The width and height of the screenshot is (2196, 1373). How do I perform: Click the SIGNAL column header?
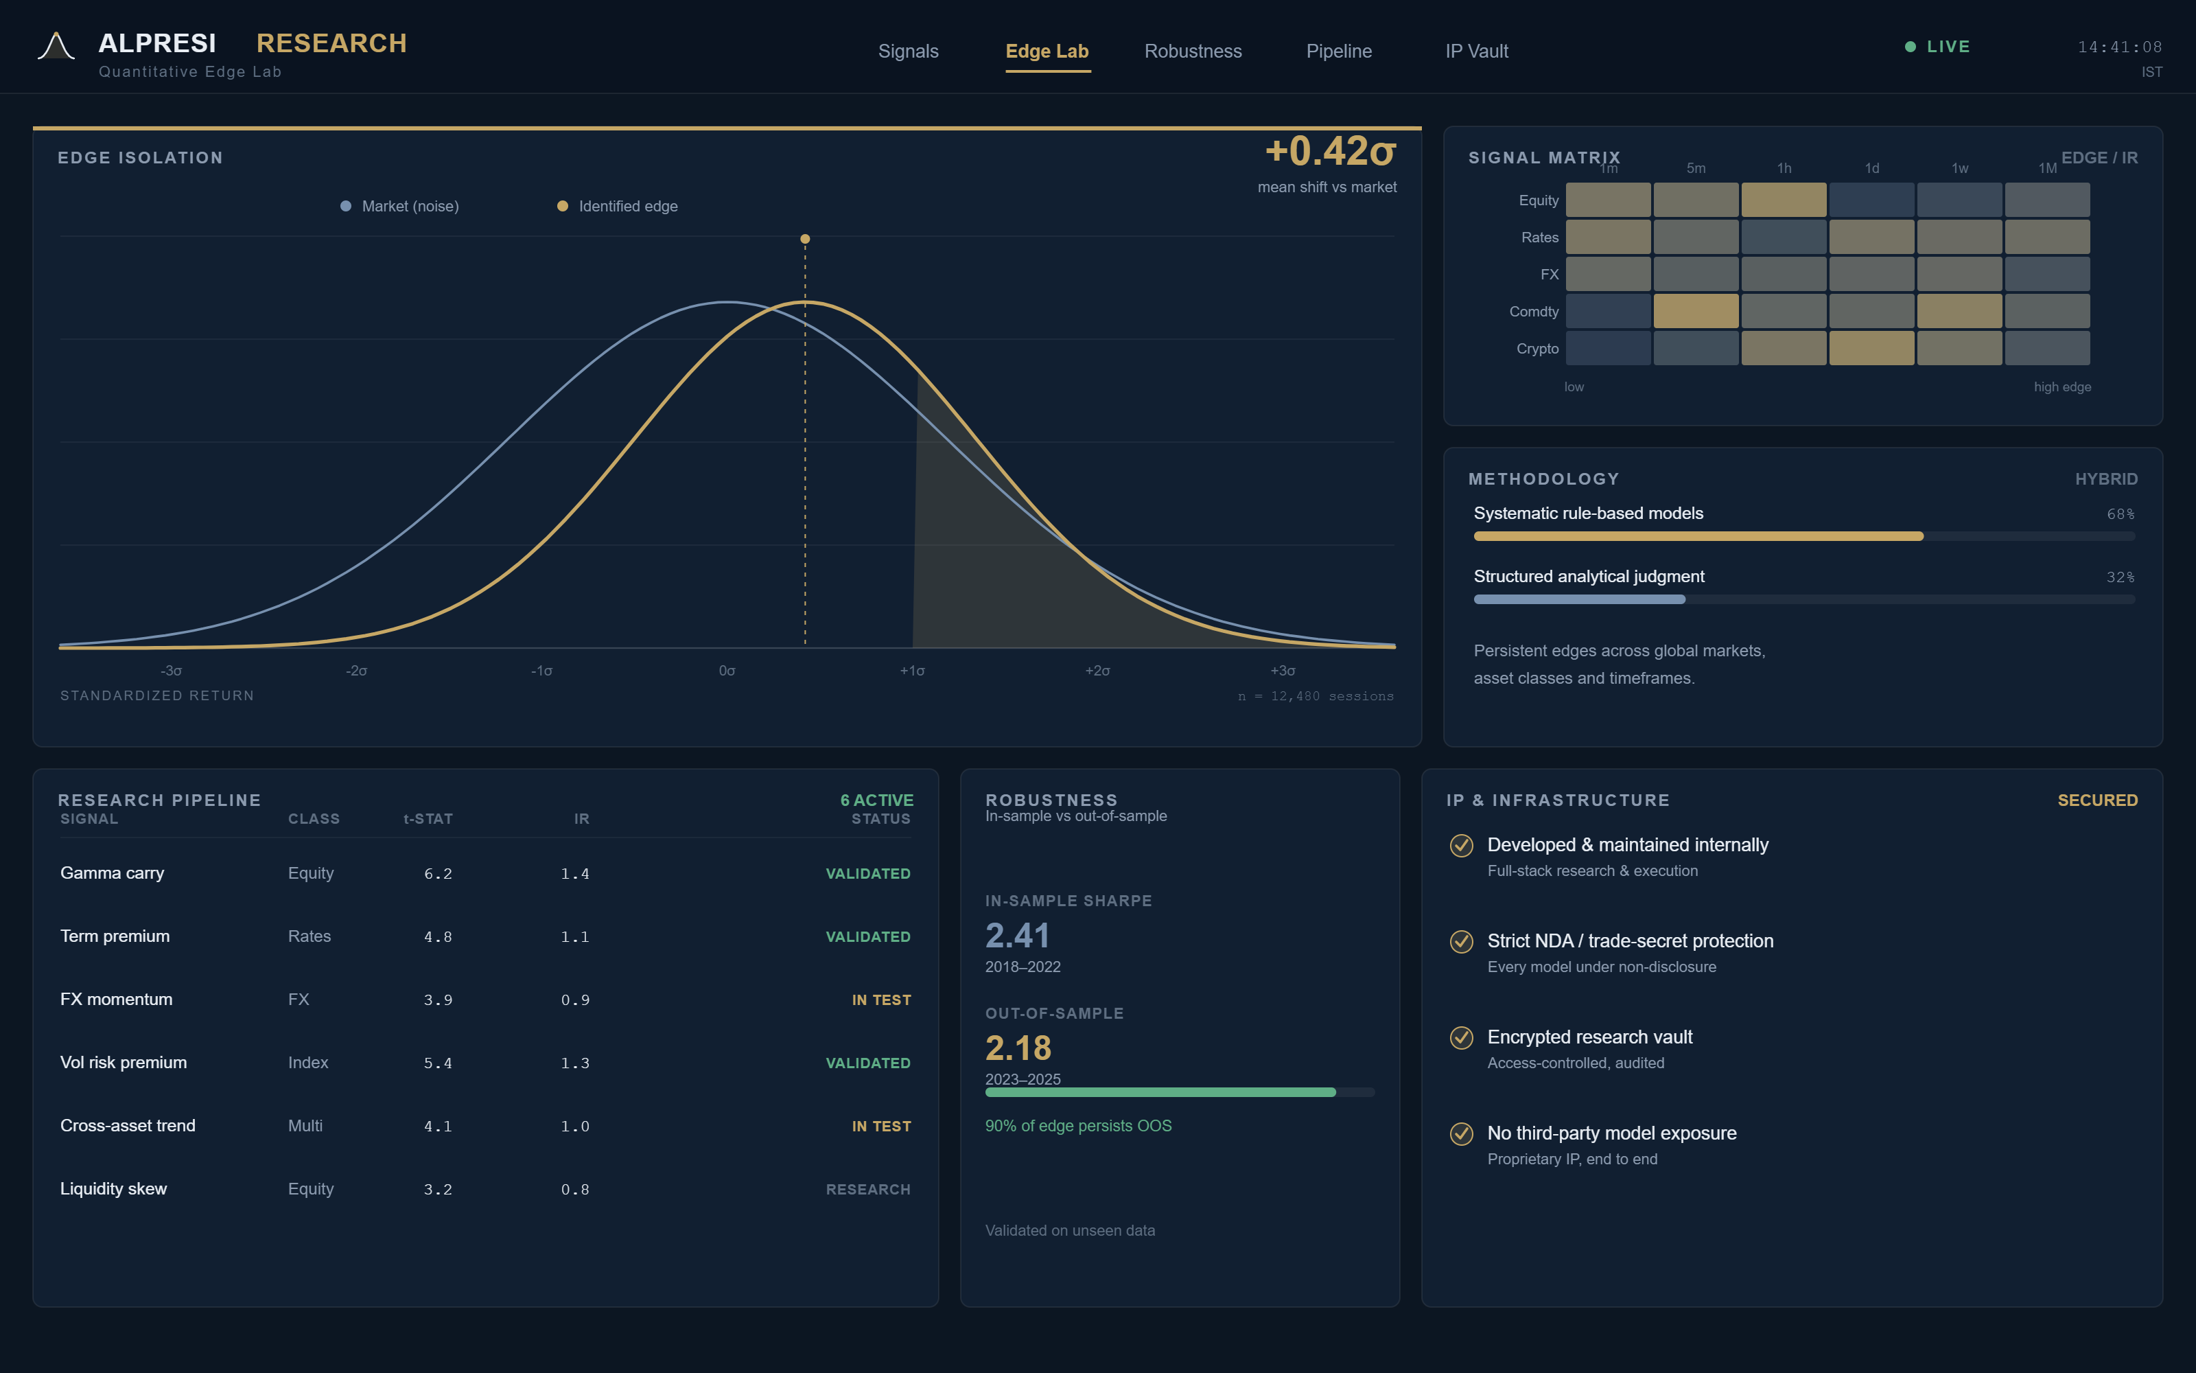point(89,819)
